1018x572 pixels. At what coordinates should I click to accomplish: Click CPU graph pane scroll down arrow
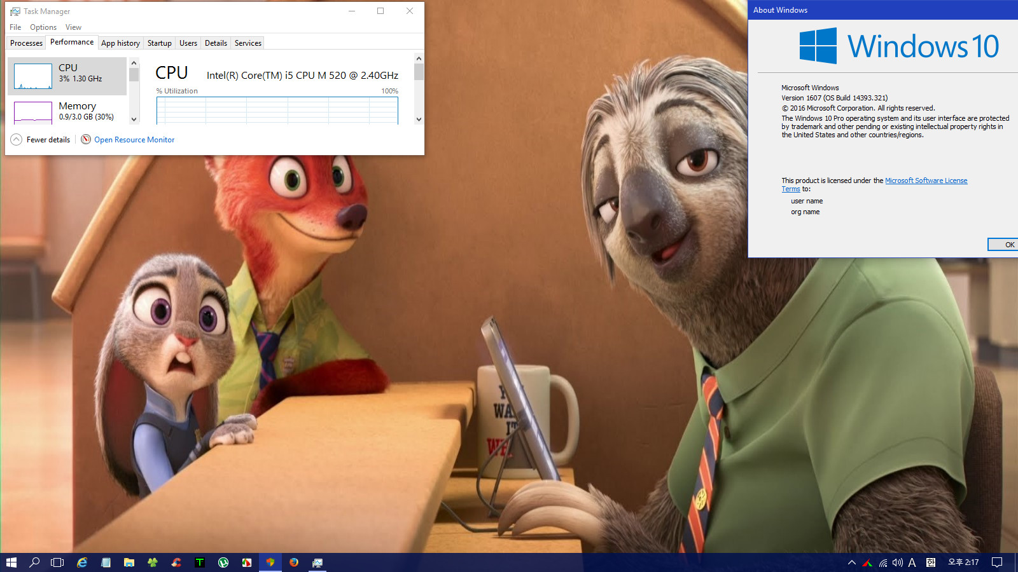419,119
